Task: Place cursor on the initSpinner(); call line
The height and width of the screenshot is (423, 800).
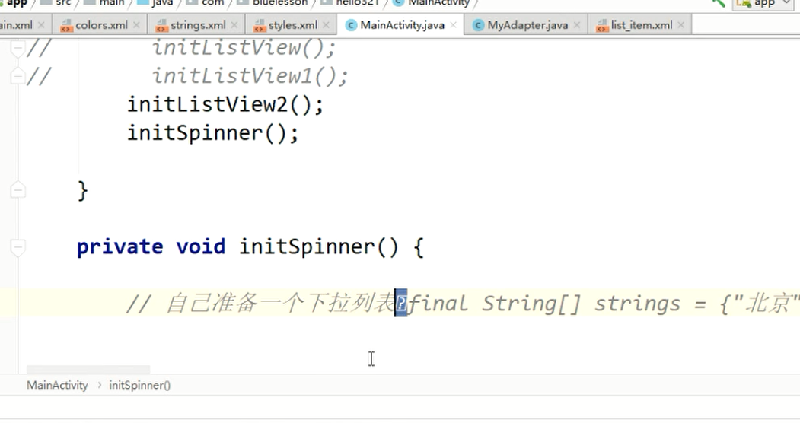Action: 212,134
